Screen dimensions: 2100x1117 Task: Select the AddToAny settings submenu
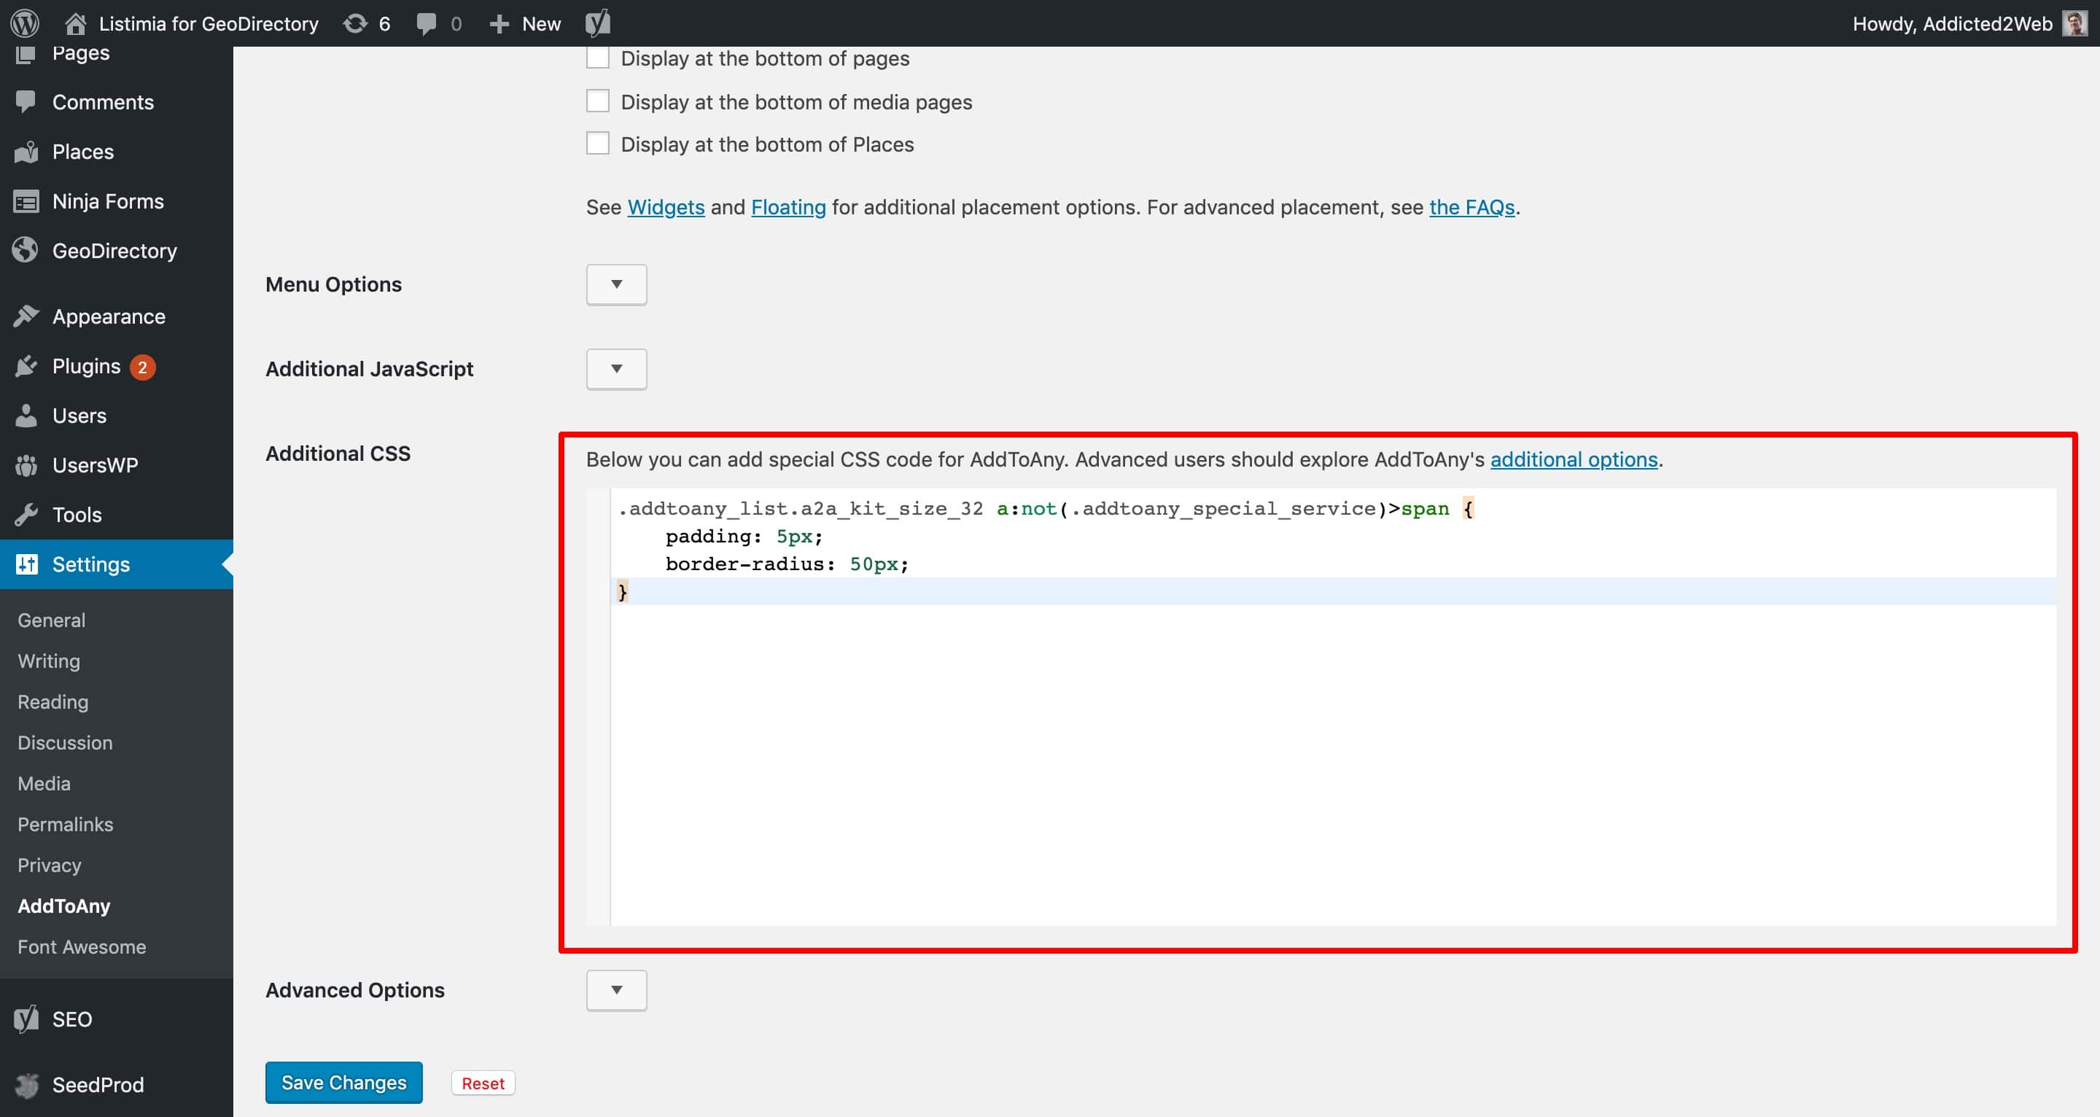click(x=63, y=906)
